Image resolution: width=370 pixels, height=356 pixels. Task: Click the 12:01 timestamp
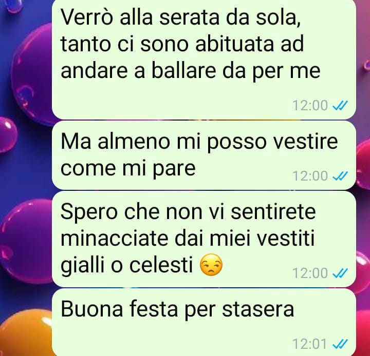coord(309,344)
